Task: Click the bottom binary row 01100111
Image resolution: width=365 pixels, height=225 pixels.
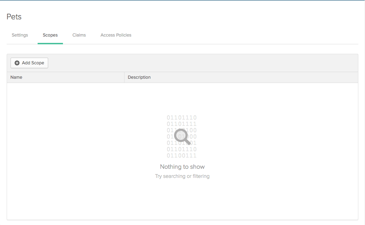Action: pyautogui.click(x=182, y=156)
